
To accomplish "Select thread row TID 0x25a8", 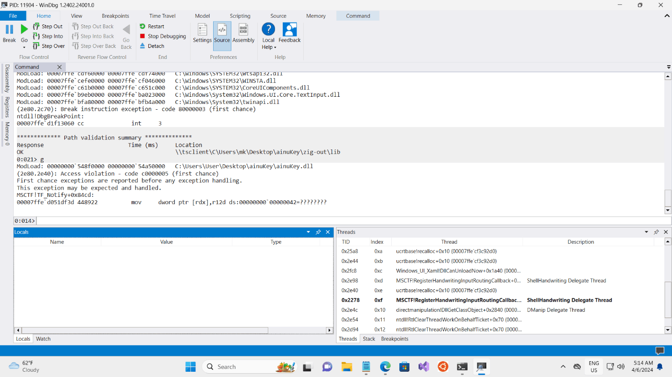I will (x=501, y=251).
